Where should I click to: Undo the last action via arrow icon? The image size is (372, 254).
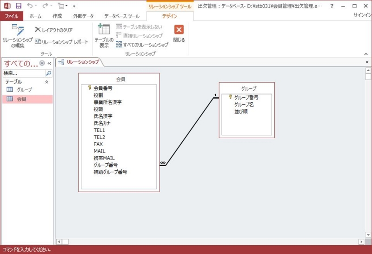coord(30,6)
